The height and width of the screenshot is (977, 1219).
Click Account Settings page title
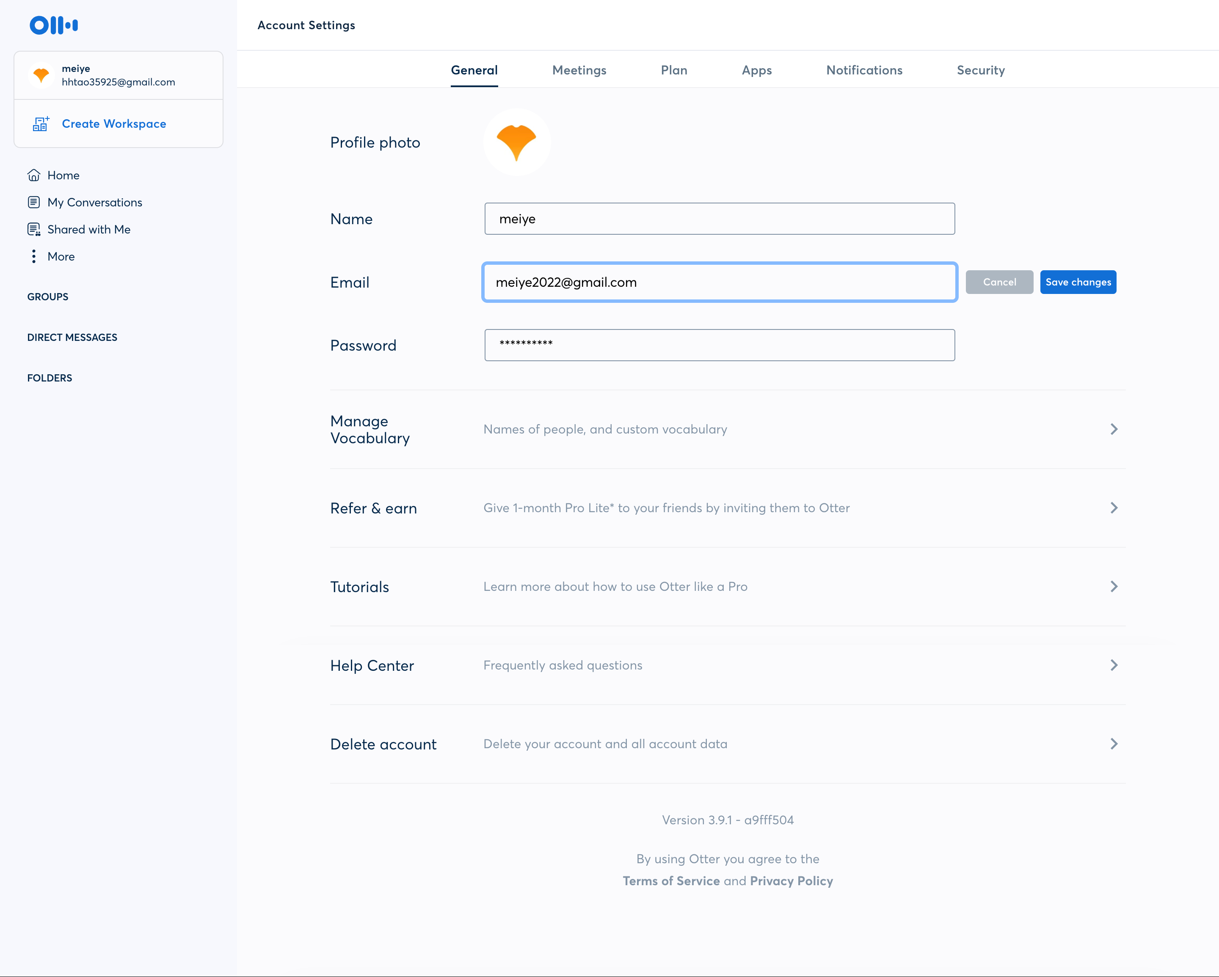pos(306,25)
